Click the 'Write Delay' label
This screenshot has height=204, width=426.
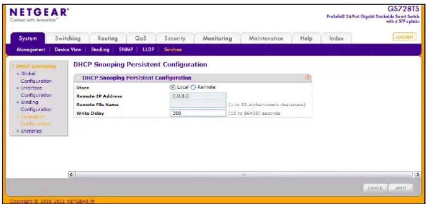[90, 113]
